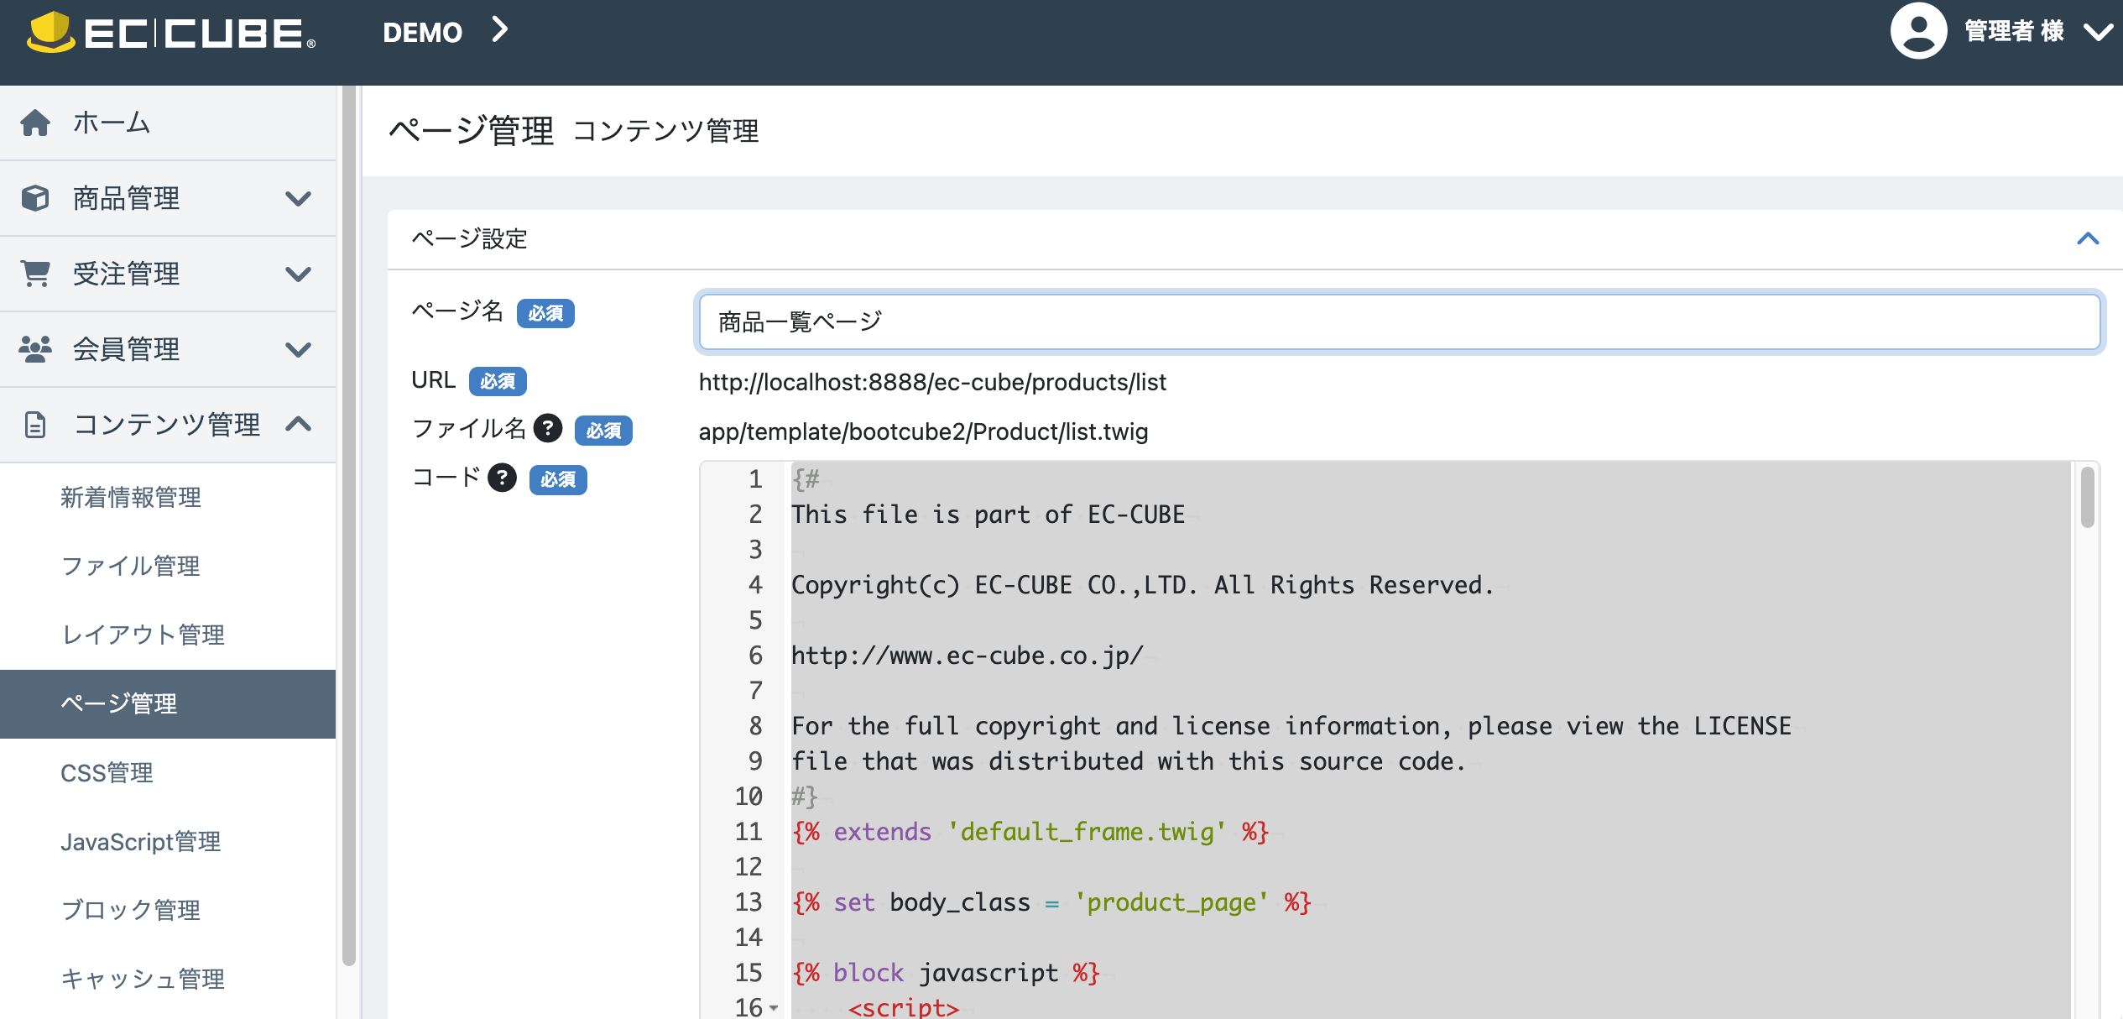
Task: Click the EC-CUBE logo
Action: click(x=170, y=33)
